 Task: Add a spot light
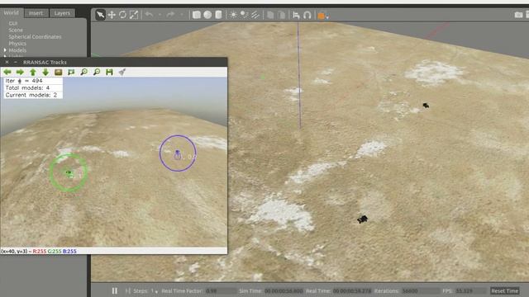245,15
